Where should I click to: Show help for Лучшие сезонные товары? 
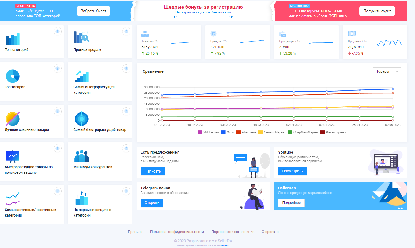click(58, 111)
